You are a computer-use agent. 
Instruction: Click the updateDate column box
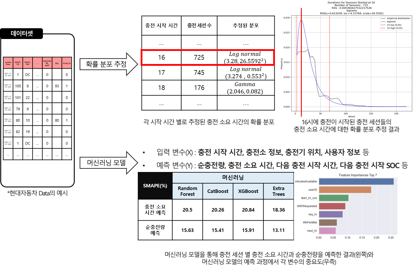8,63
